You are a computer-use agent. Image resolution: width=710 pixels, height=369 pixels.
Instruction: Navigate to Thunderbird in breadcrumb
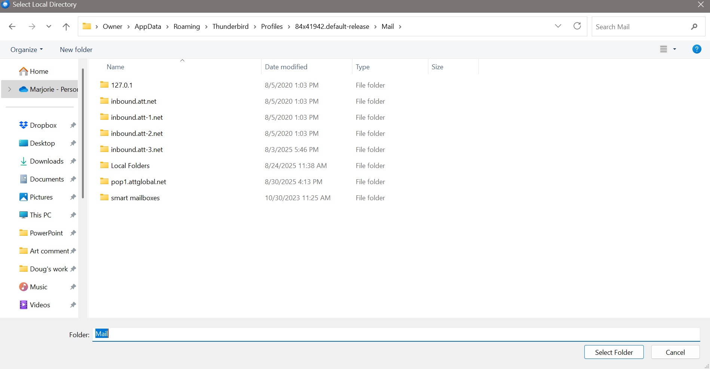(x=230, y=27)
